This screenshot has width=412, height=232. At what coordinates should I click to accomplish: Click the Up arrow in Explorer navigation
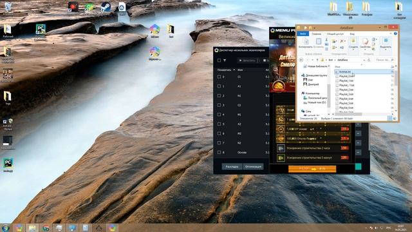317,60
